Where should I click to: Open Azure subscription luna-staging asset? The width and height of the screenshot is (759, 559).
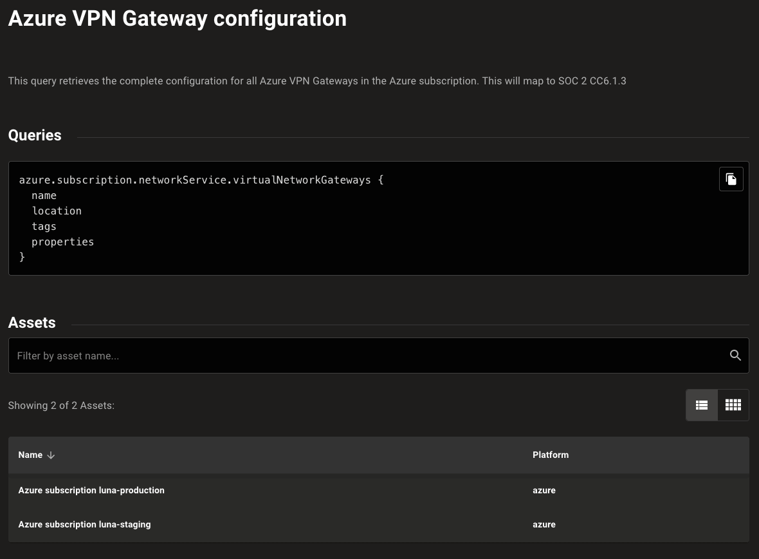84,524
